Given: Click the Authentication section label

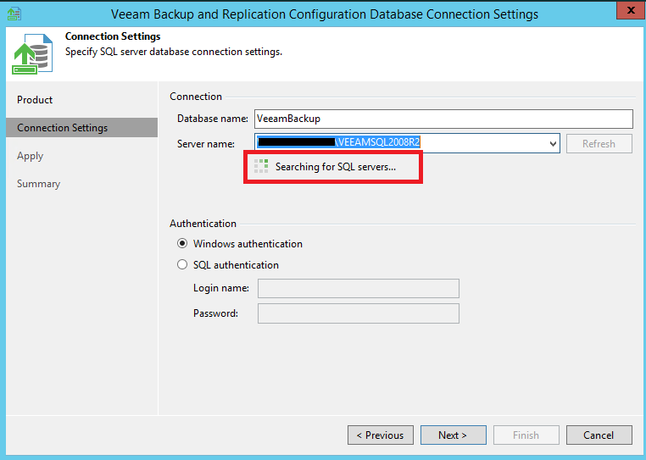Looking at the screenshot, I should [x=203, y=223].
